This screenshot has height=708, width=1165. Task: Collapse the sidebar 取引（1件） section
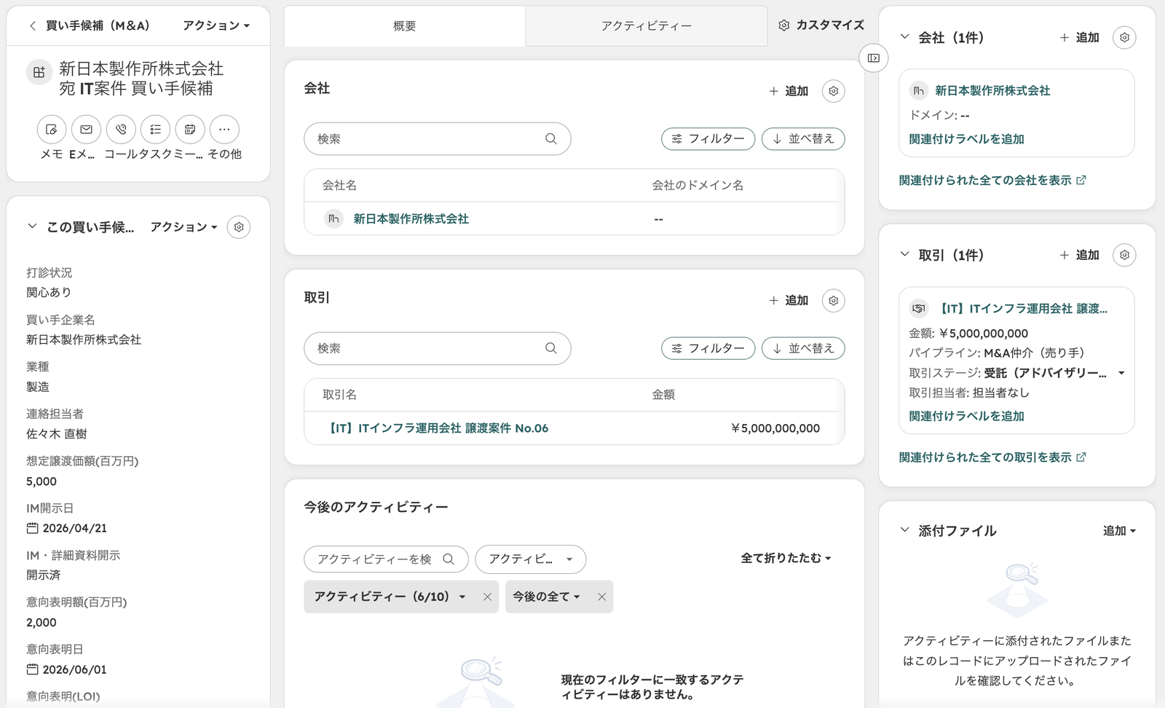tap(905, 254)
